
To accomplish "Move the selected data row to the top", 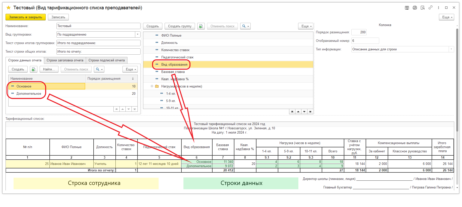I will (116, 109).
